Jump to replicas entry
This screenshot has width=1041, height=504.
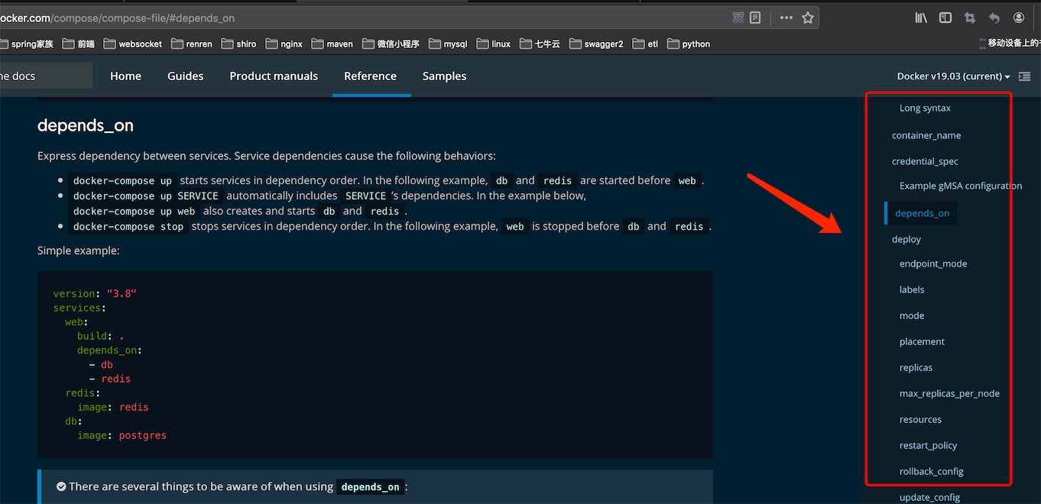click(916, 368)
